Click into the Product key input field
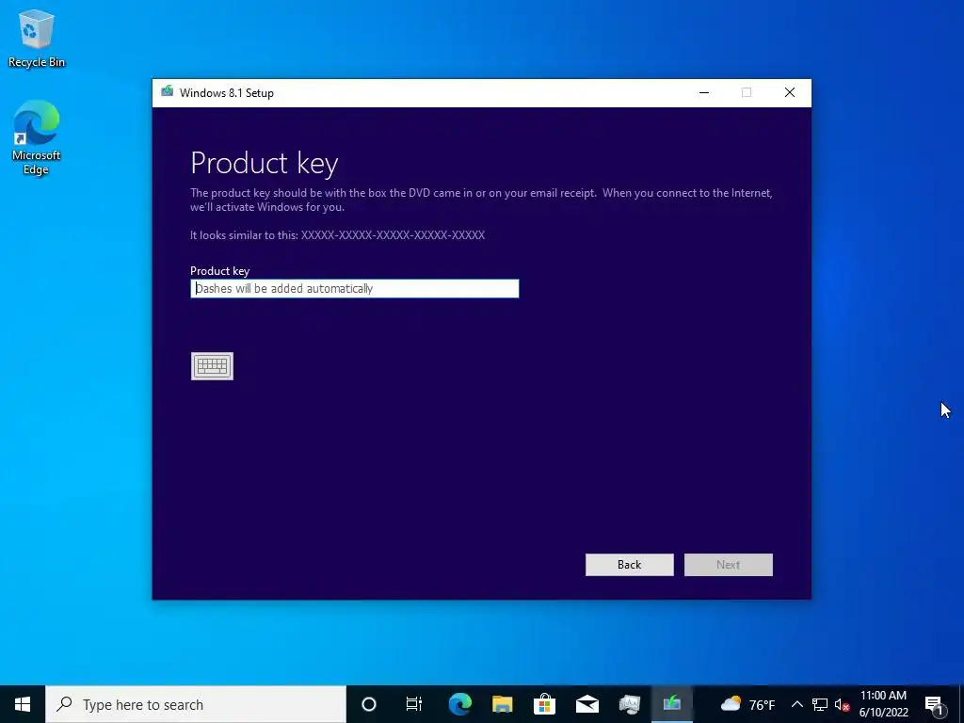The height and width of the screenshot is (723, 964). pyautogui.click(x=355, y=288)
